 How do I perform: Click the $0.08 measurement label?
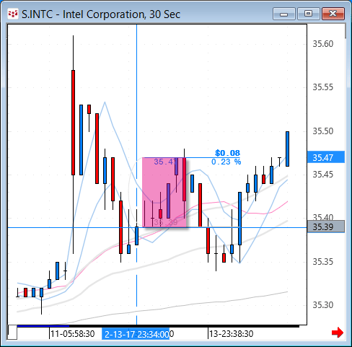[227, 153]
